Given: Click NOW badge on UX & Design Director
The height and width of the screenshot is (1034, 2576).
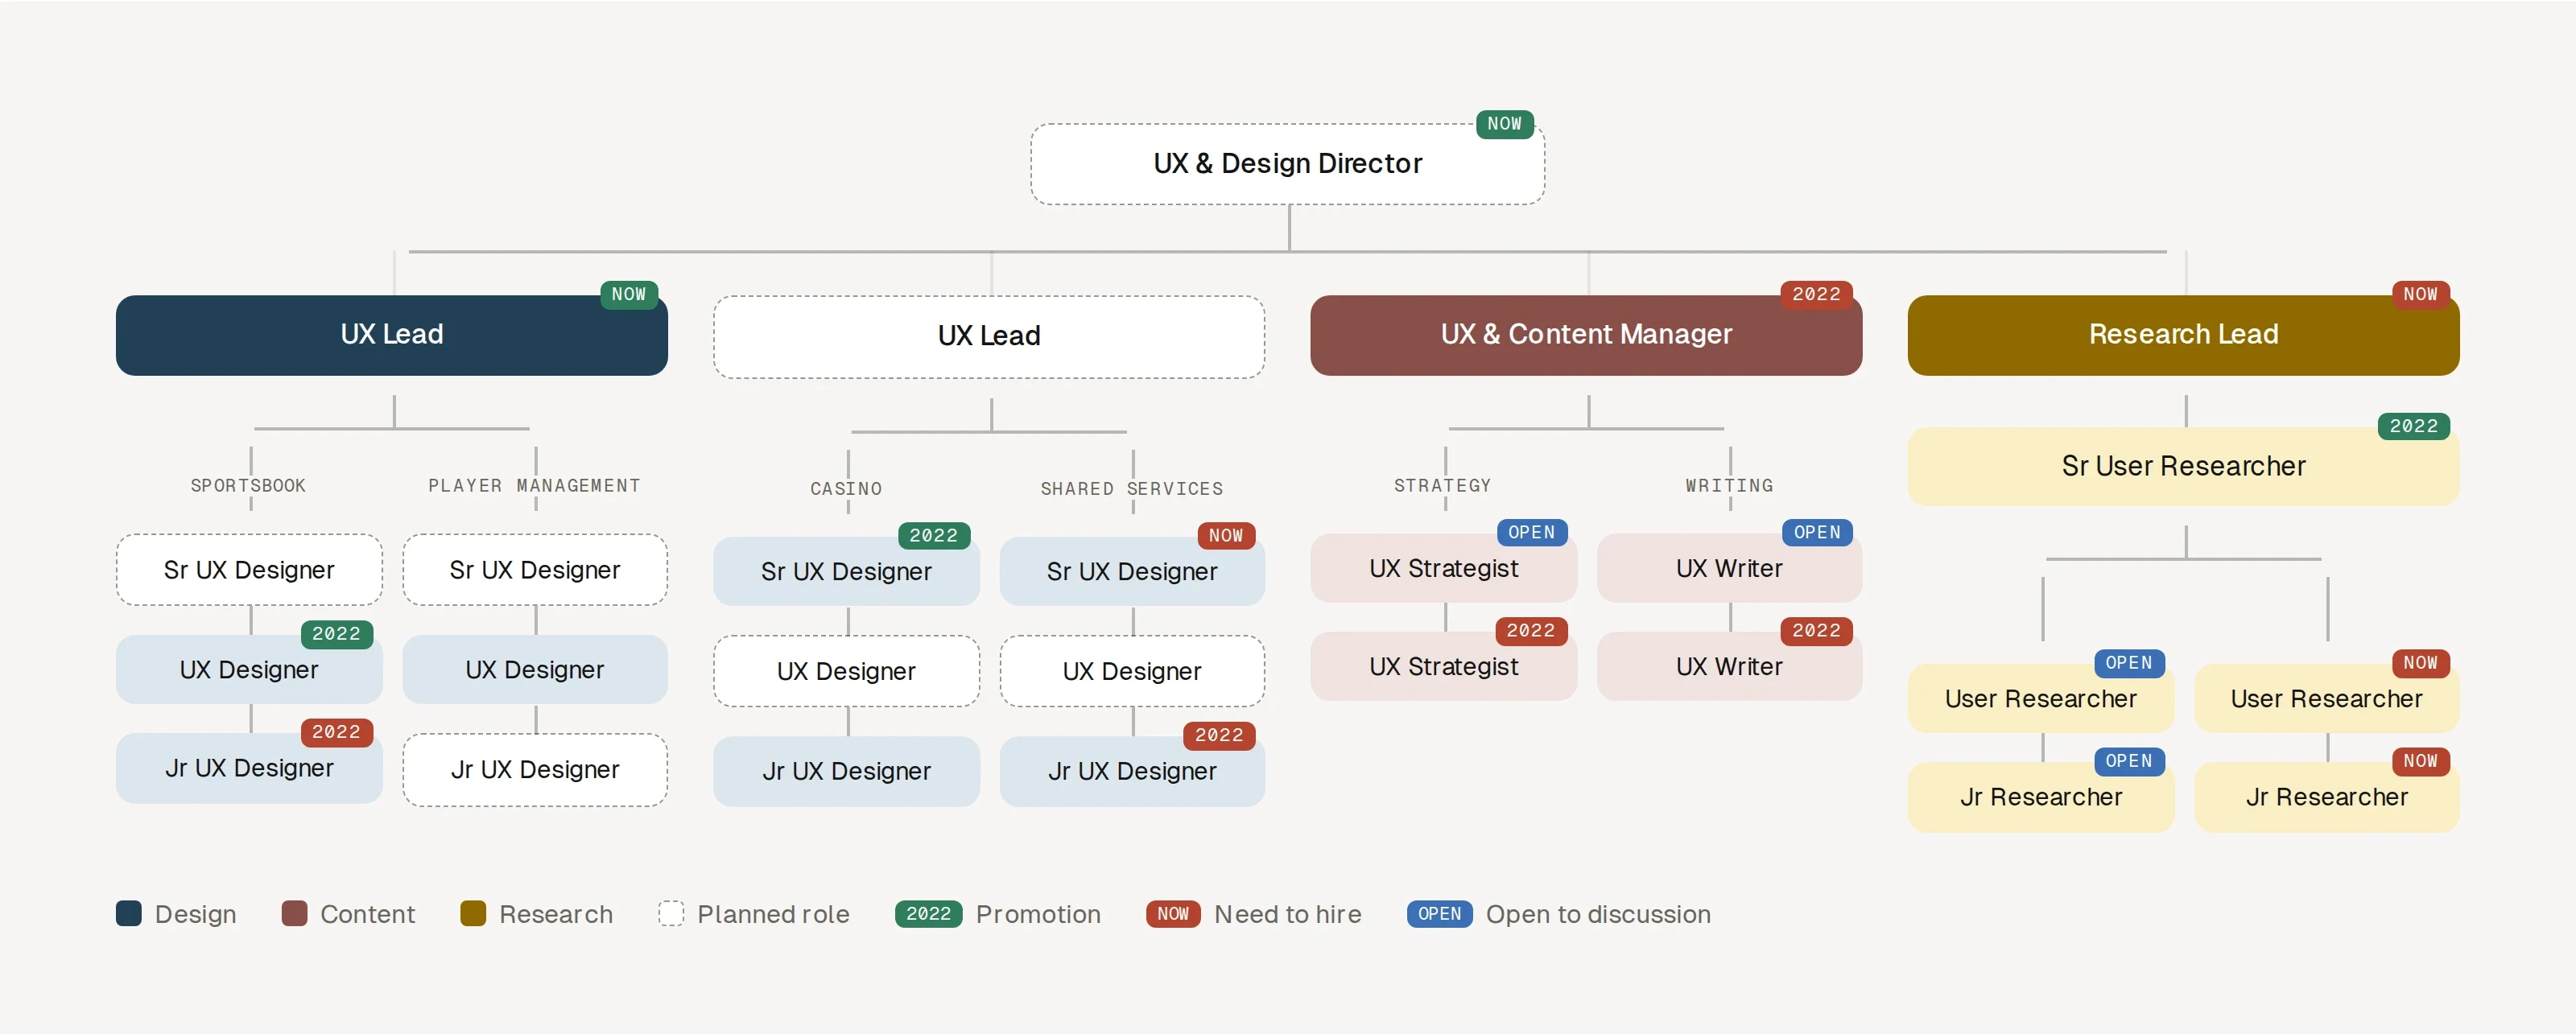Looking at the screenshot, I should 1504,124.
